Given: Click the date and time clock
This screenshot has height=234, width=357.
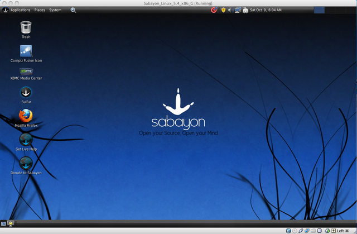Looking at the screenshot, I should 266,10.
